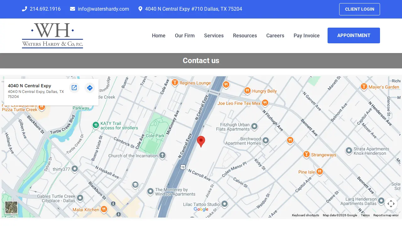Open the Pay Invoice link

pyautogui.click(x=307, y=35)
